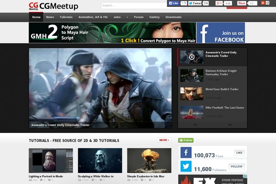This screenshot has height=184, width=276.
Task: Click the Facebook icon in the fans box
Action: tap(186, 152)
